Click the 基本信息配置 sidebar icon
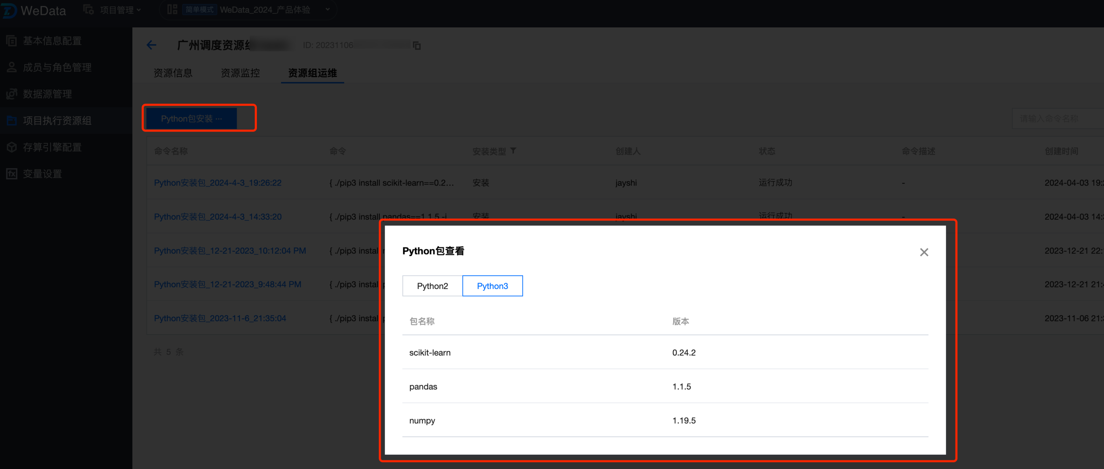1104x469 pixels. coord(11,41)
